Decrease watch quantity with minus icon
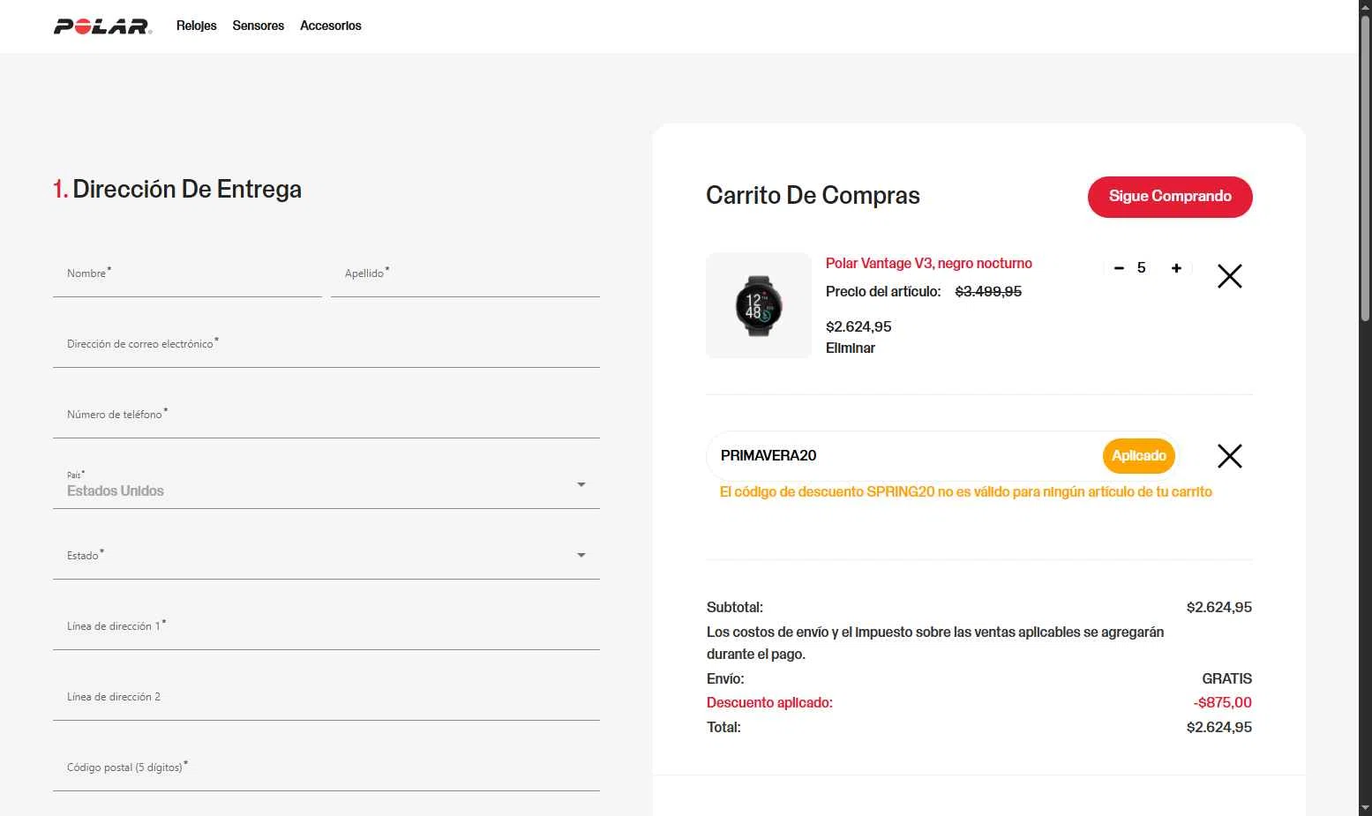Screen dimensions: 1372x816 pyautogui.click(x=1119, y=268)
